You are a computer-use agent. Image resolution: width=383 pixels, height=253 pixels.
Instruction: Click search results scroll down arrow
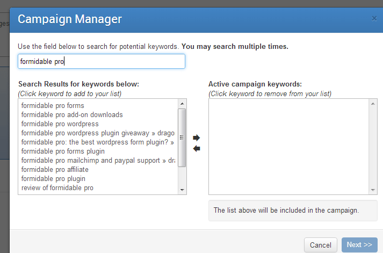coord(182,190)
